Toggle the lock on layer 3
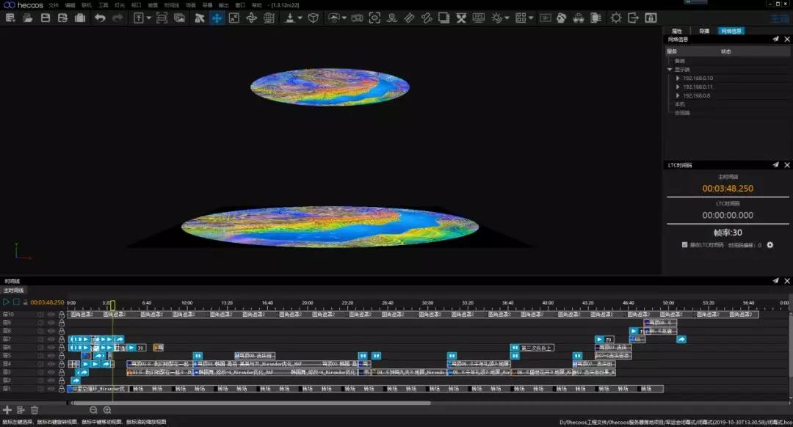The width and height of the screenshot is (793, 427). (x=62, y=373)
